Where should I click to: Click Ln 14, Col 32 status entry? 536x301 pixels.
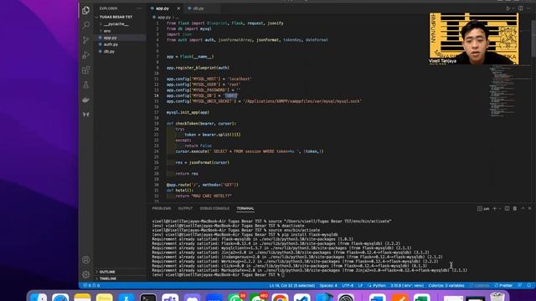(291, 285)
